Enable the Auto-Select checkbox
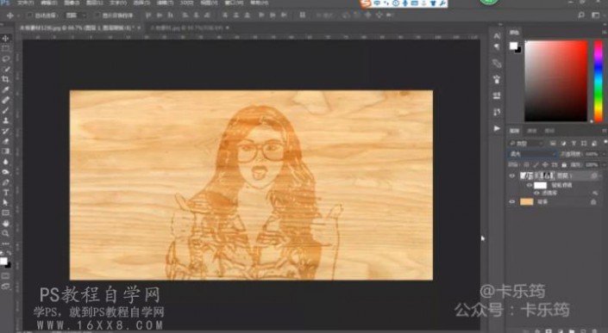 29,15
